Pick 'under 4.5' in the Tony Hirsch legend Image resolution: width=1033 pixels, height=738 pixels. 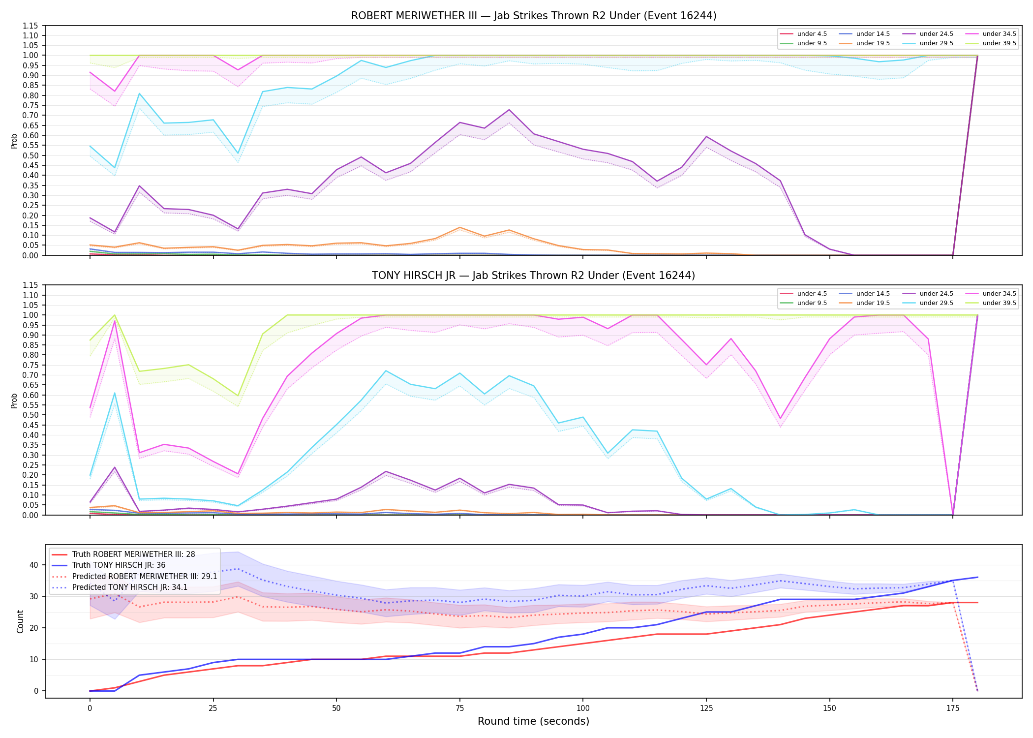coord(803,294)
